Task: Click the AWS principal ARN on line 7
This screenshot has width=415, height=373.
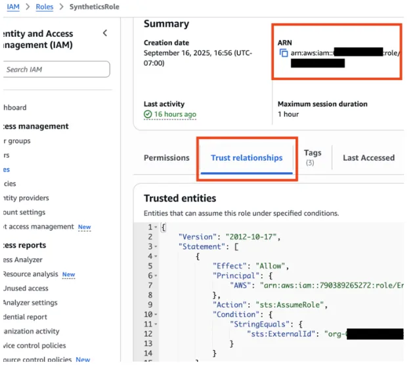Action: pos(332,286)
